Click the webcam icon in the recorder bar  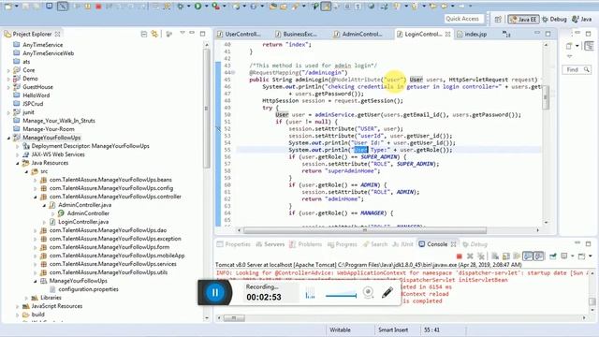(x=368, y=293)
